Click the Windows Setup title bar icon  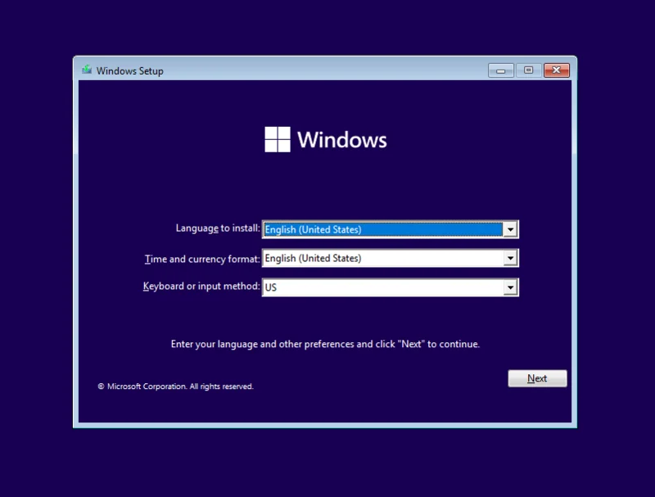click(86, 70)
